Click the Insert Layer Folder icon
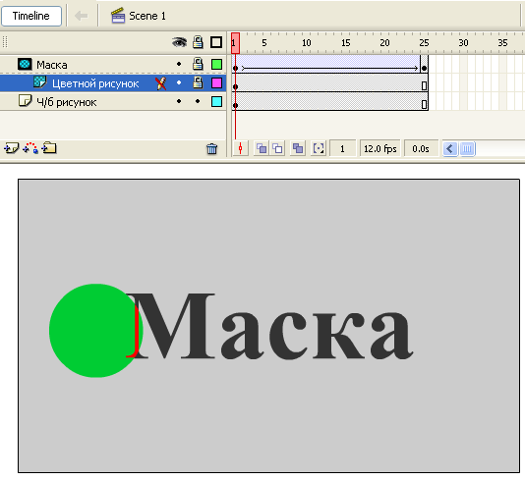The height and width of the screenshot is (481, 525). pos(49,148)
